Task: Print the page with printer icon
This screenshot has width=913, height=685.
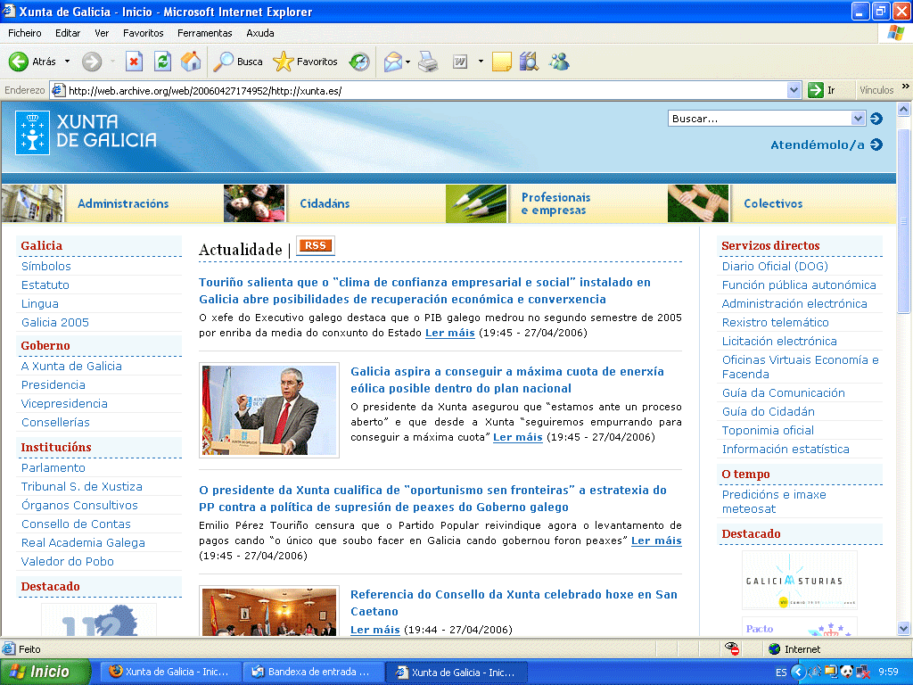Action: tap(428, 62)
